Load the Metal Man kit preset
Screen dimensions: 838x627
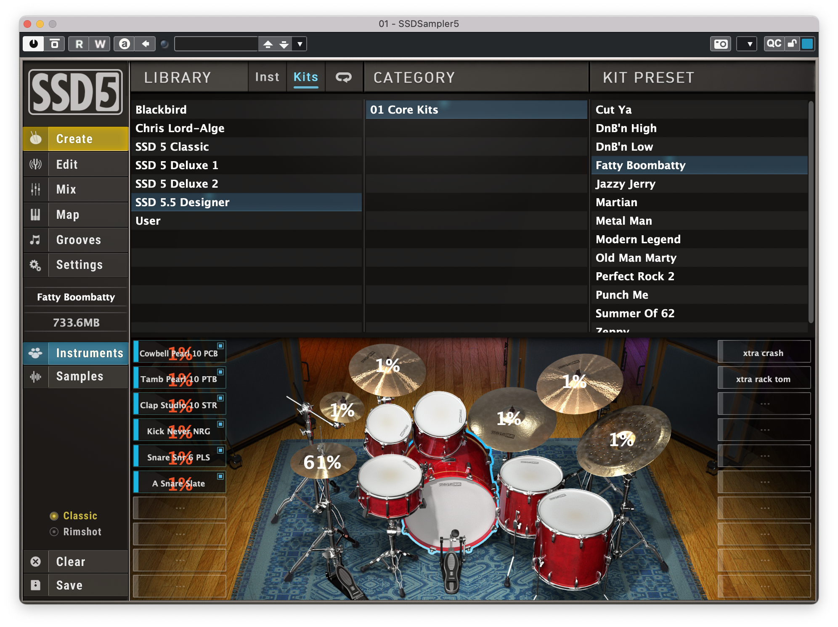tap(700, 221)
